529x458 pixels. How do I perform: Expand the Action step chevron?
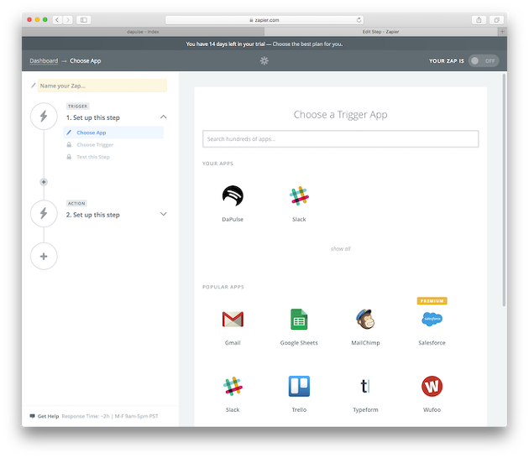click(163, 214)
